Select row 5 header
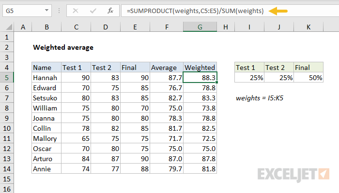339x193 pixels. point(7,78)
